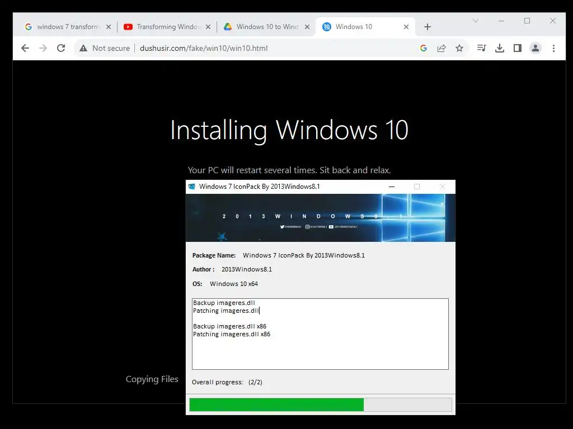573x429 pixels.
Task: Click the Not secure warning icon
Action: point(83,48)
